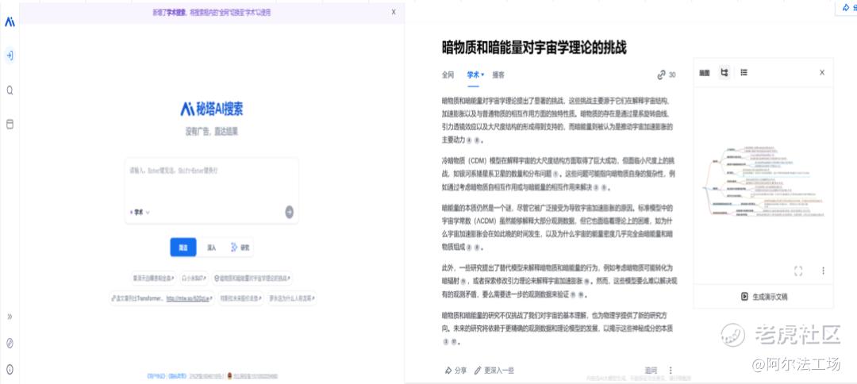
Task: Click the 小米SU7 suggestion chip
Action: click(x=194, y=278)
